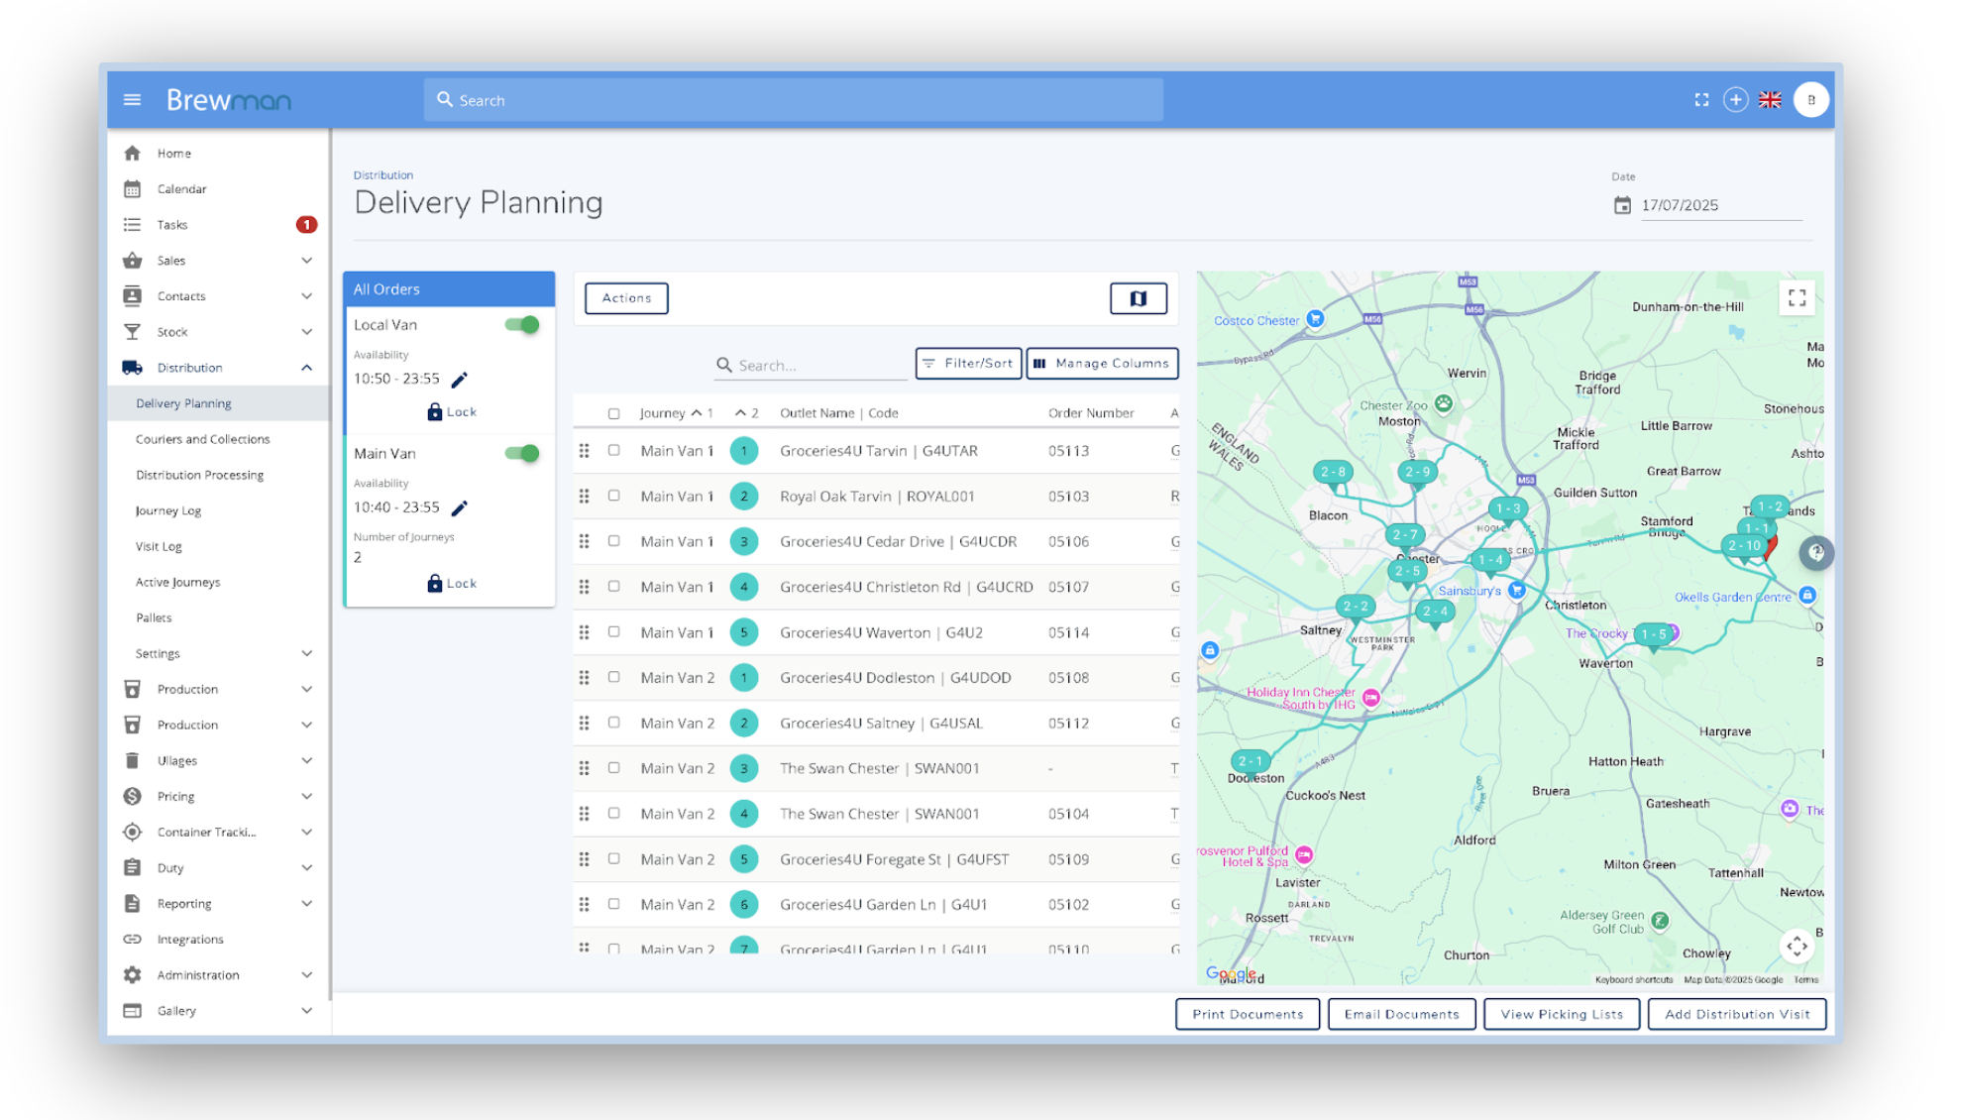Click the Manage Columns button

point(1102,364)
